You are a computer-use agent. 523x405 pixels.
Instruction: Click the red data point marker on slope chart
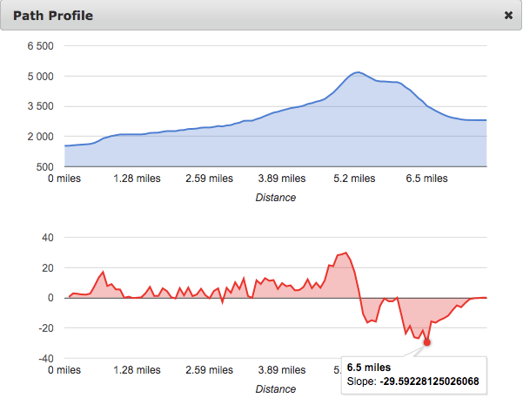click(x=426, y=342)
